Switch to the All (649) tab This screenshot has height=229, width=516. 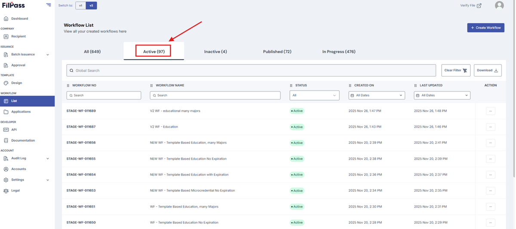coord(92,52)
